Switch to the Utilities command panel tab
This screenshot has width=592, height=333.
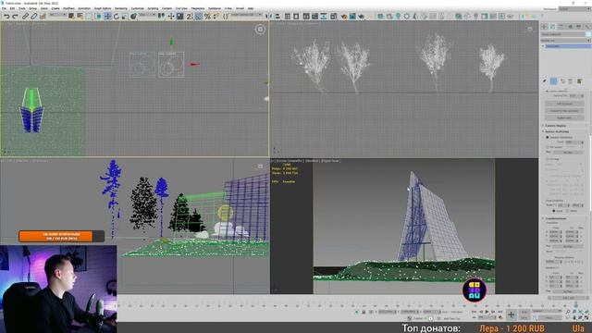(586, 27)
